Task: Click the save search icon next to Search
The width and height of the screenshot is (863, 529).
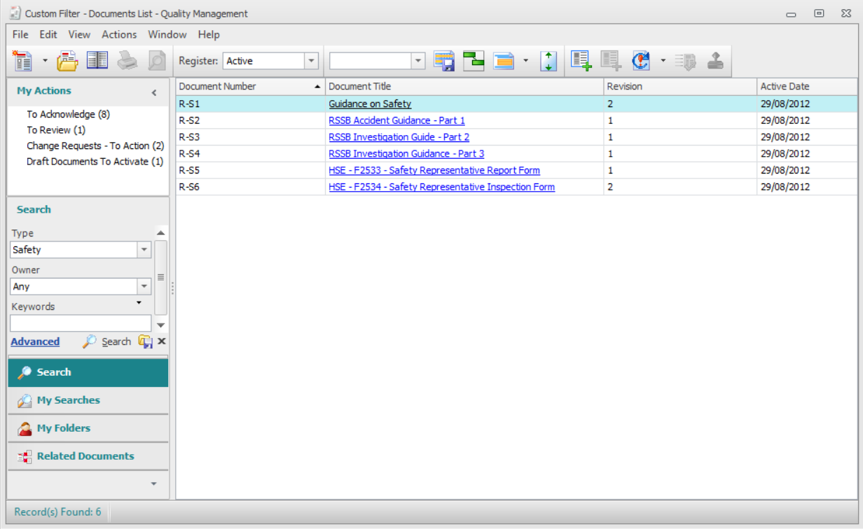Action: tap(145, 341)
